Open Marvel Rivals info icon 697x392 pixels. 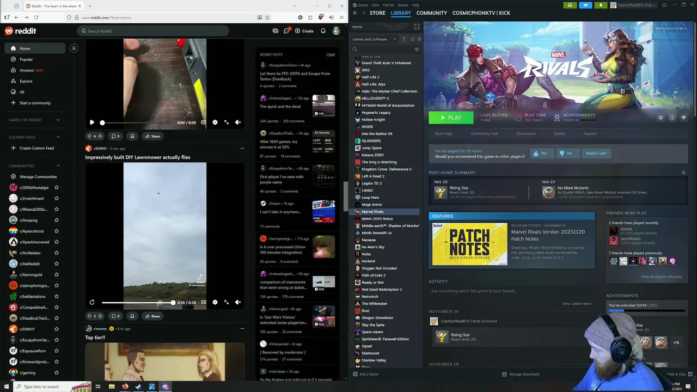tap(672, 118)
